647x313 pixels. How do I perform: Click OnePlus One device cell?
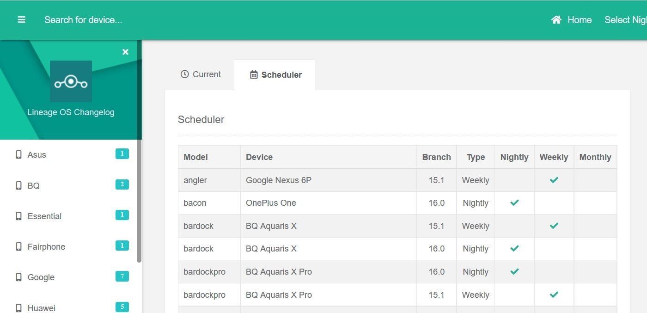tap(329, 203)
